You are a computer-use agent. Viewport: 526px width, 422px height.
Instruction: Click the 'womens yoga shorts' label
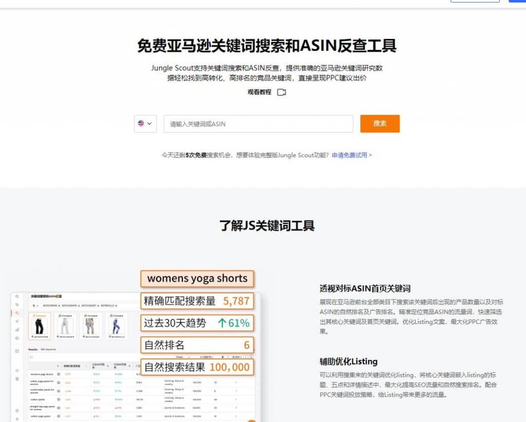197,279
